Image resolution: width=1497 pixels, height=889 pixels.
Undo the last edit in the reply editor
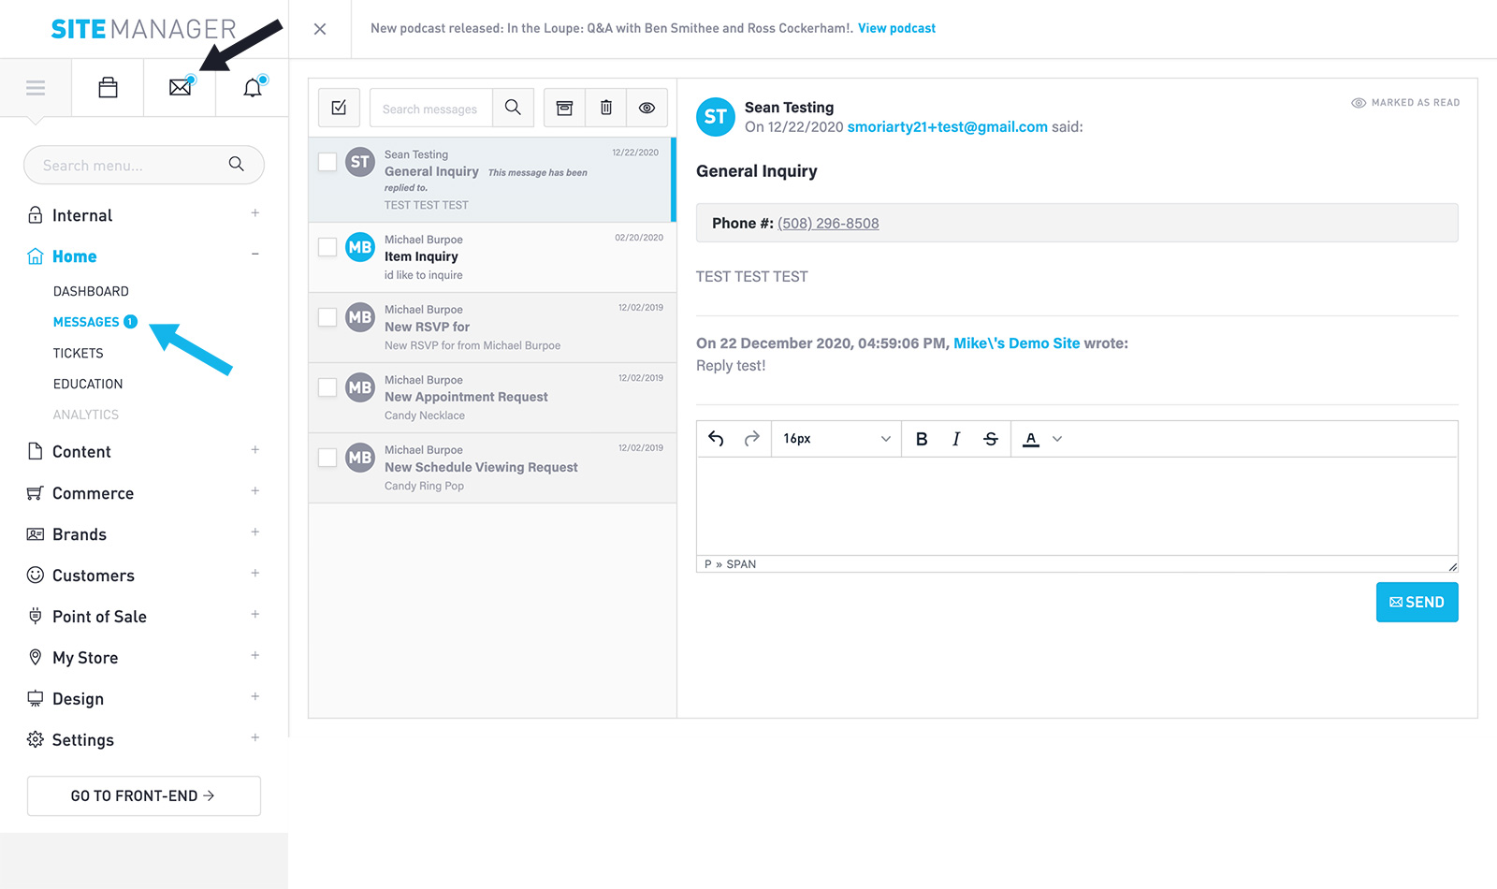click(x=716, y=439)
